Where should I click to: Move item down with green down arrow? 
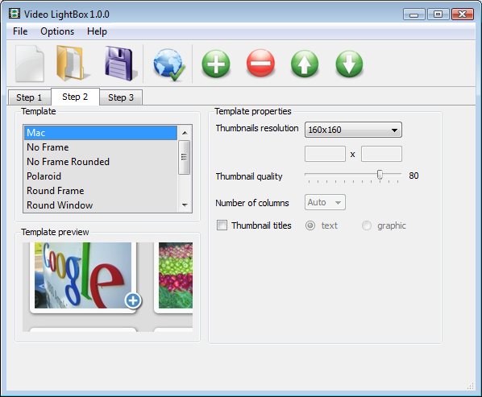(x=349, y=64)
